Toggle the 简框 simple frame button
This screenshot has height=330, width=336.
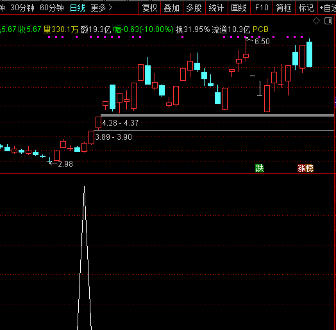click(284, 8)
